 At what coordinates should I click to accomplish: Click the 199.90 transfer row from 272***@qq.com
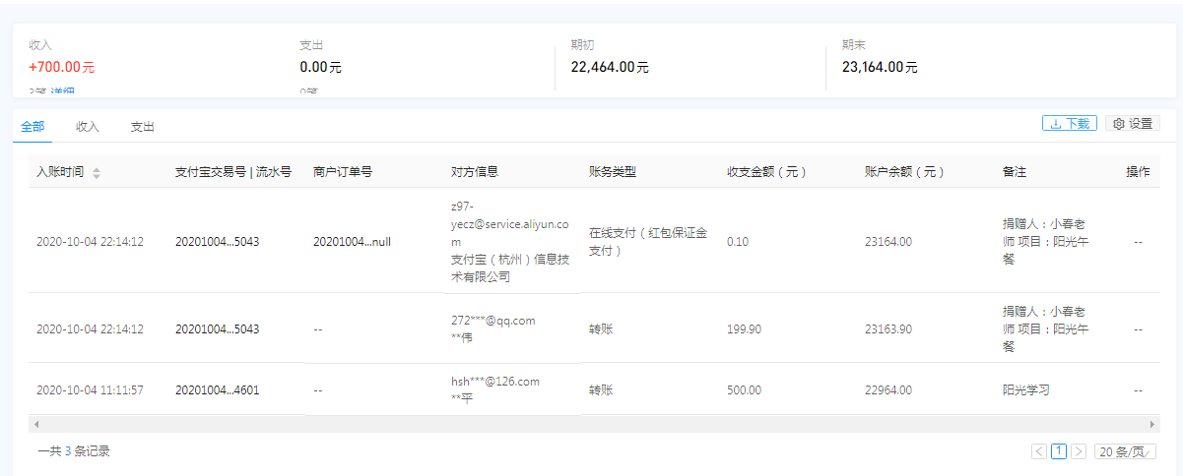coord(591,329)
